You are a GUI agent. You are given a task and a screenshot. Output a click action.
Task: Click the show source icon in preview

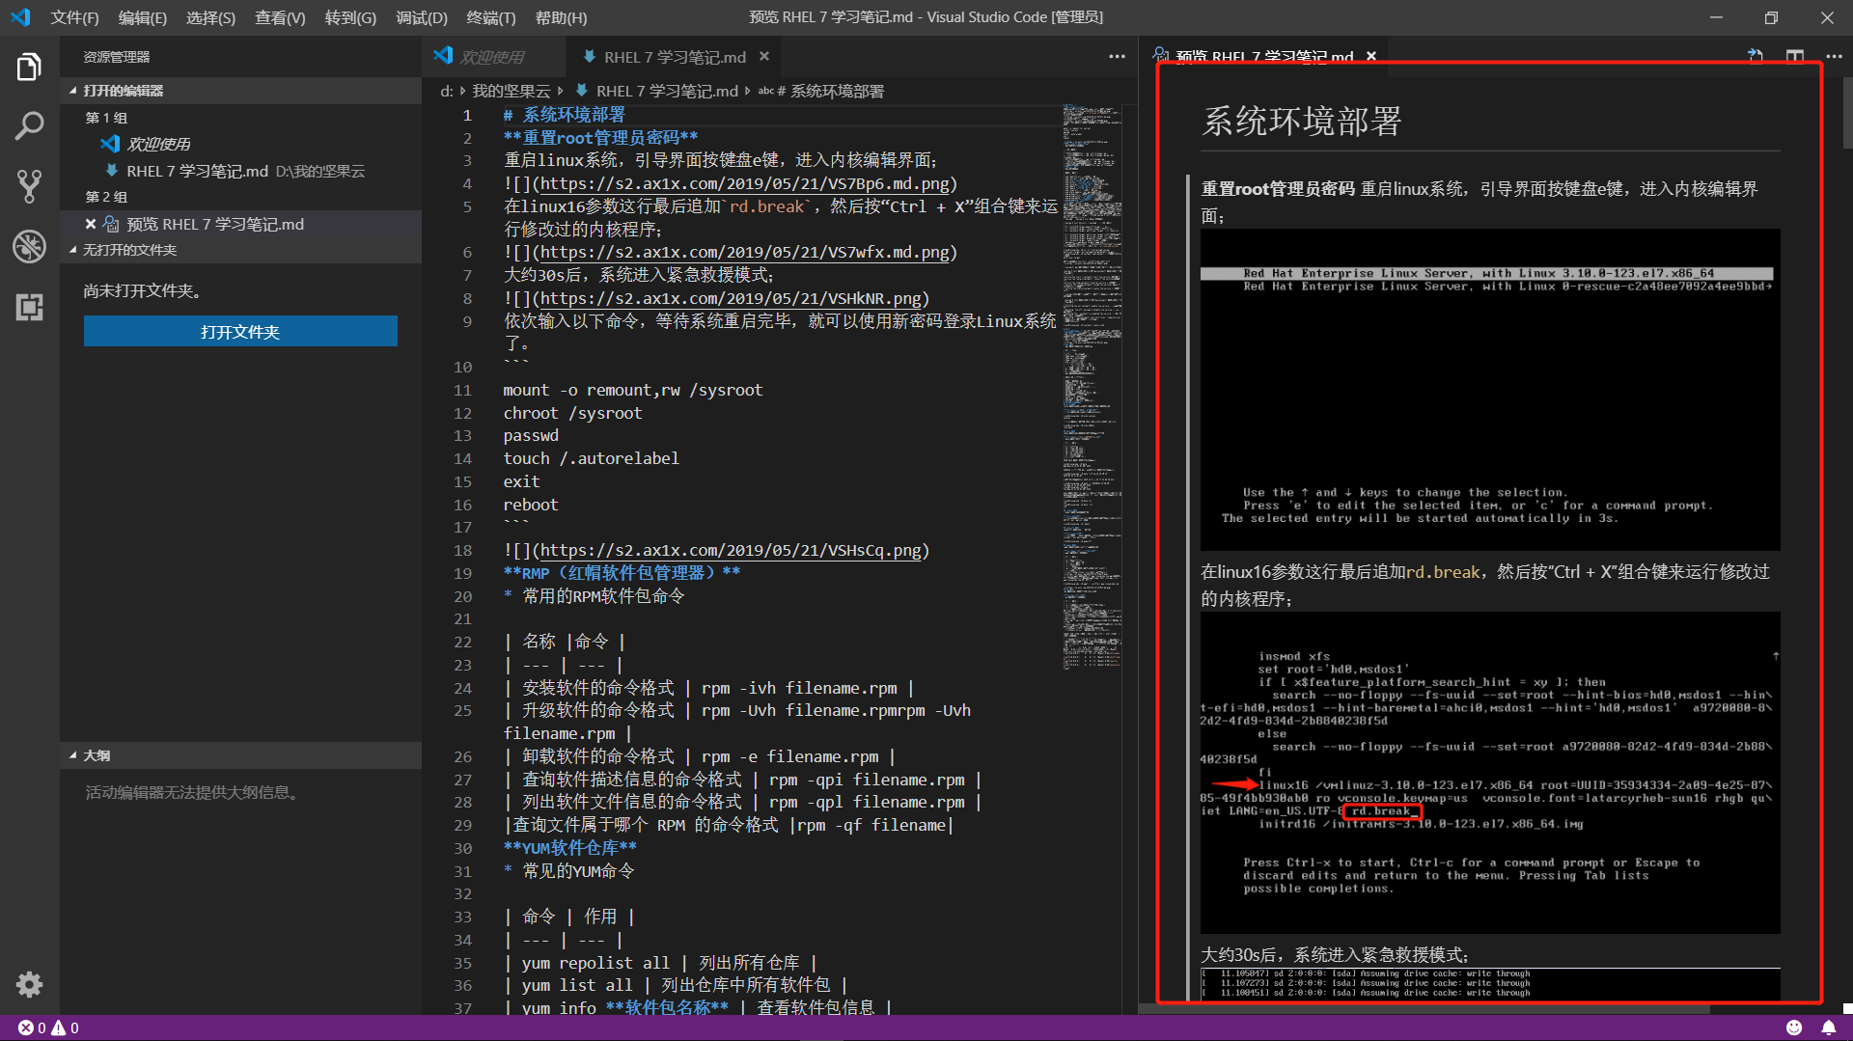point(1756,57)
